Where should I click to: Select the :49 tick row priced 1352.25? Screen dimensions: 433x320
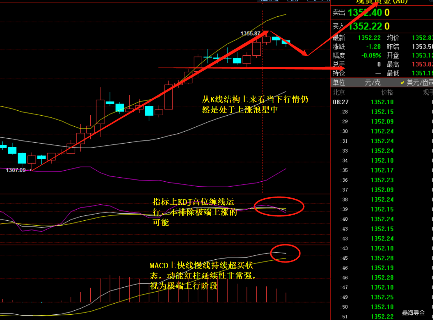tap(382, 297)
